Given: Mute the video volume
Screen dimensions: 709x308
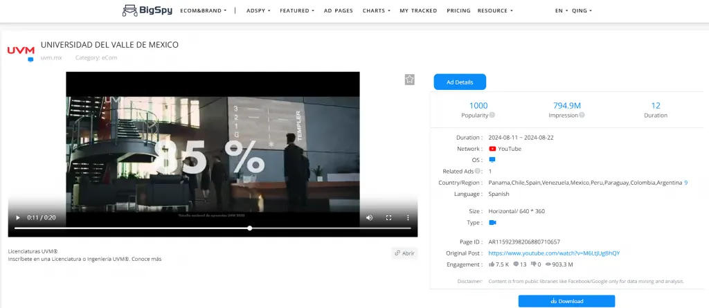Looking at the screenshot, I should tap(370, 217).
